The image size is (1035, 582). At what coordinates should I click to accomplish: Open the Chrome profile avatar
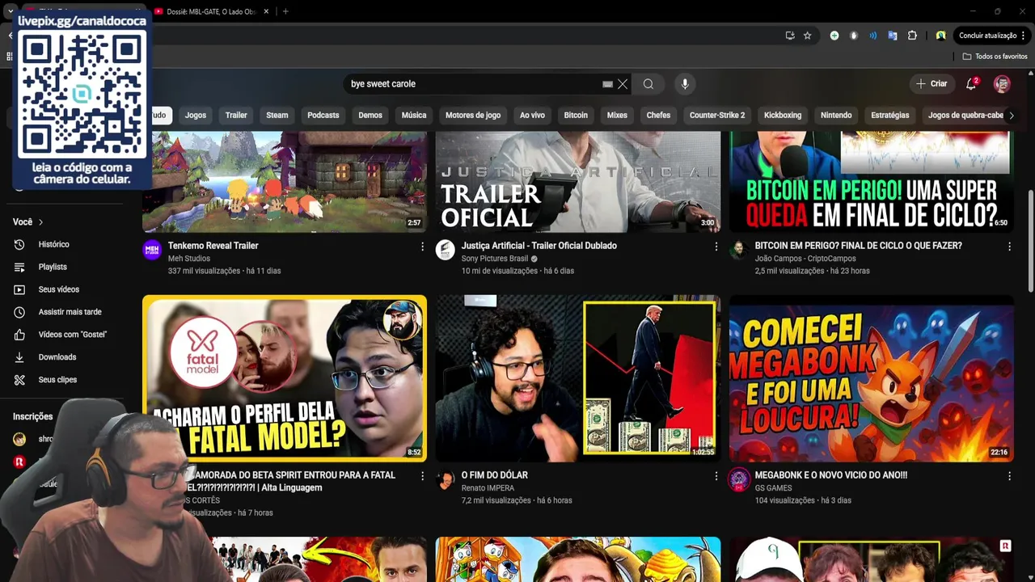[x=940, y=36]
